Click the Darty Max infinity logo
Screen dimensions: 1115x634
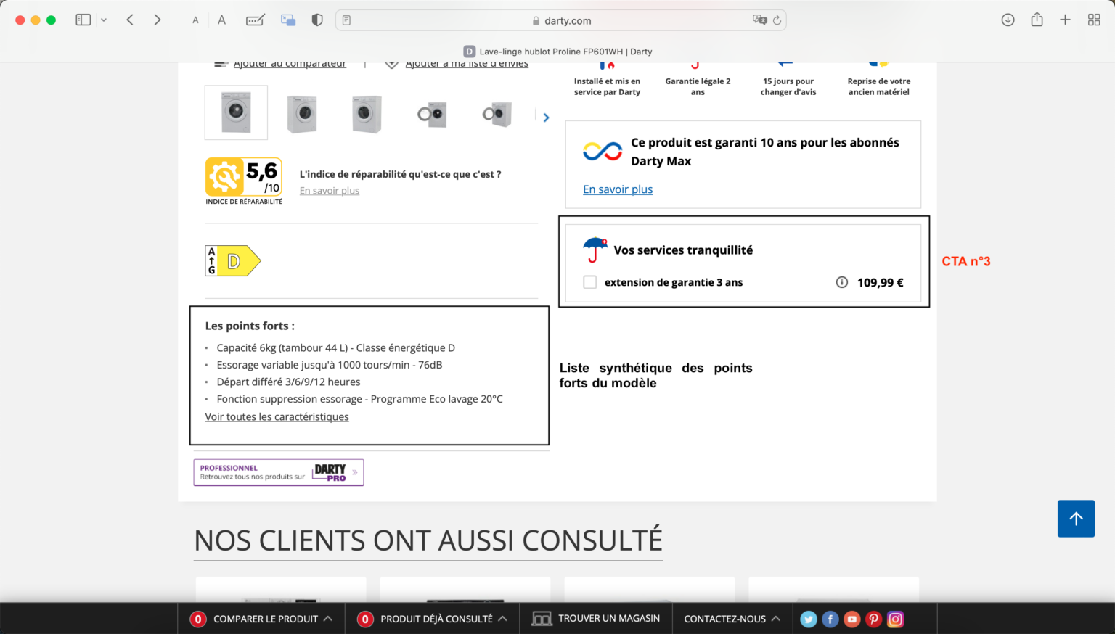(x=602, y=151)
